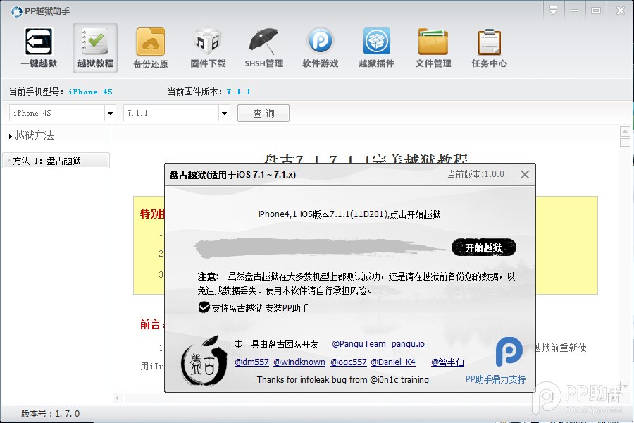Image resolution: width=634 pixels, height=423 pixels.
Task: Open the SHSH管理 manager
Action: coord(263,47)
